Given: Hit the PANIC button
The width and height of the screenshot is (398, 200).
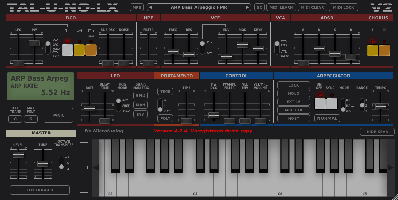Looking at the screenshot, I should pos(58,115).
